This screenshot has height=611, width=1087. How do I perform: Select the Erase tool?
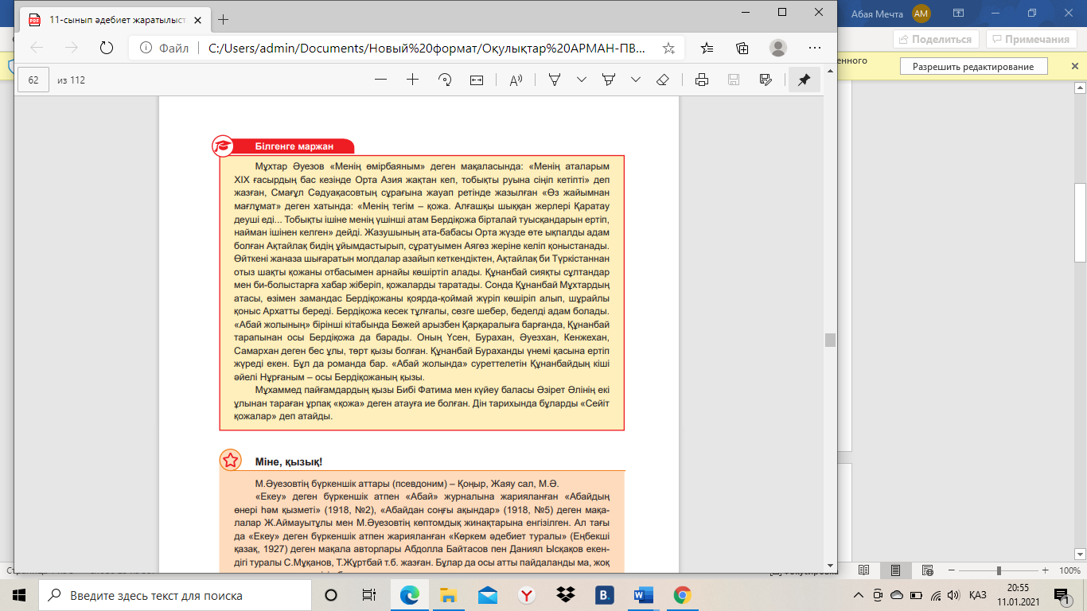(662, 80)
